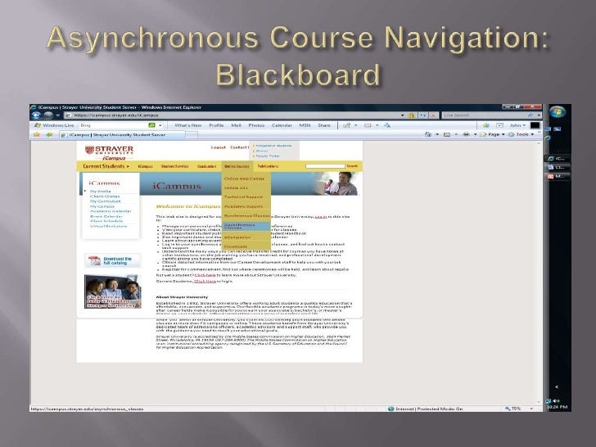Open Check Grades in iCampus sidebar
This screenshot has width=596, height=447.
tap(105, 196)
